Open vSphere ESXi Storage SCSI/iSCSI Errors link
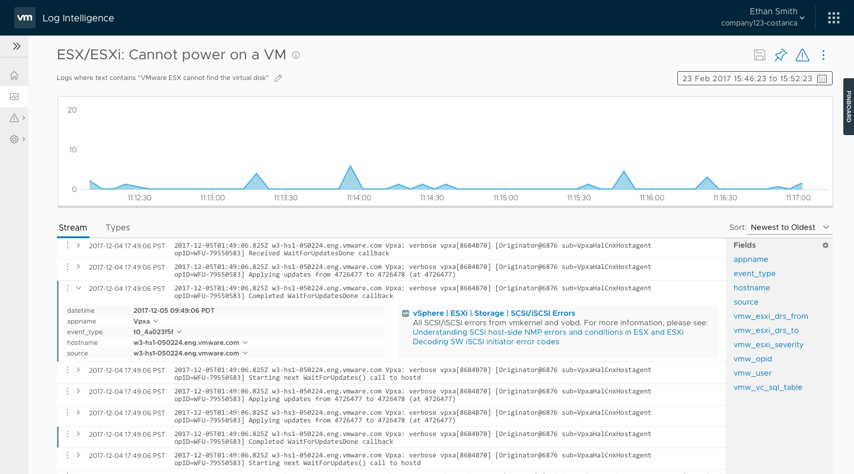This screenshot has height=474, width=854. click(x=494, y=313)
